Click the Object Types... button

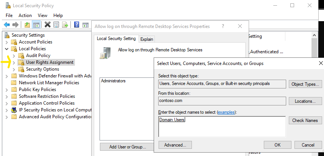point(305,84)
